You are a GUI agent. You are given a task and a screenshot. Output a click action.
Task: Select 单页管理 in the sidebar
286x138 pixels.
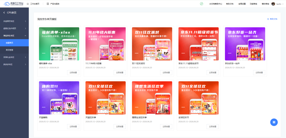click(x=14, y=50)
